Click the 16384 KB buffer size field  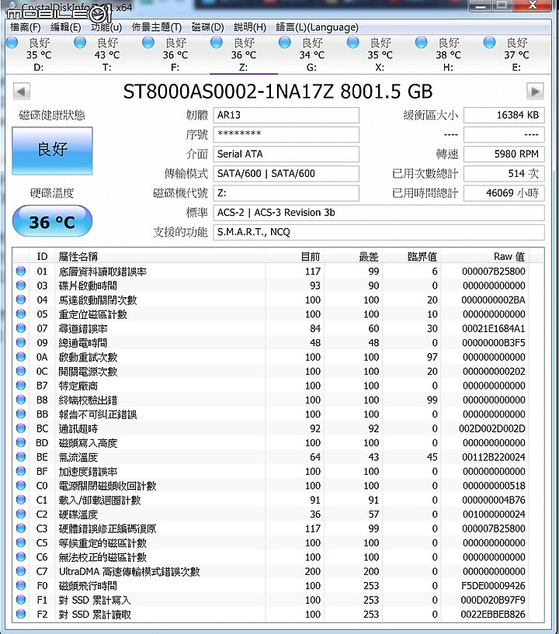tap(504, 115)
